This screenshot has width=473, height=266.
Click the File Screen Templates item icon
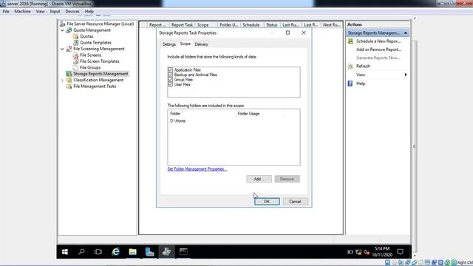(75, 61)
